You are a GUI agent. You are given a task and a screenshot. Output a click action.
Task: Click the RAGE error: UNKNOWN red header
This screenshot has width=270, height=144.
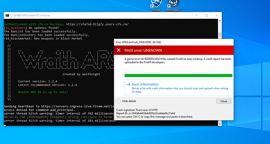pyautogui.click(x=174, y=50)
